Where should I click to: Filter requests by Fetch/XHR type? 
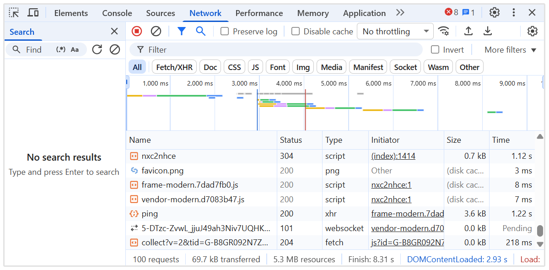[174, 66]
